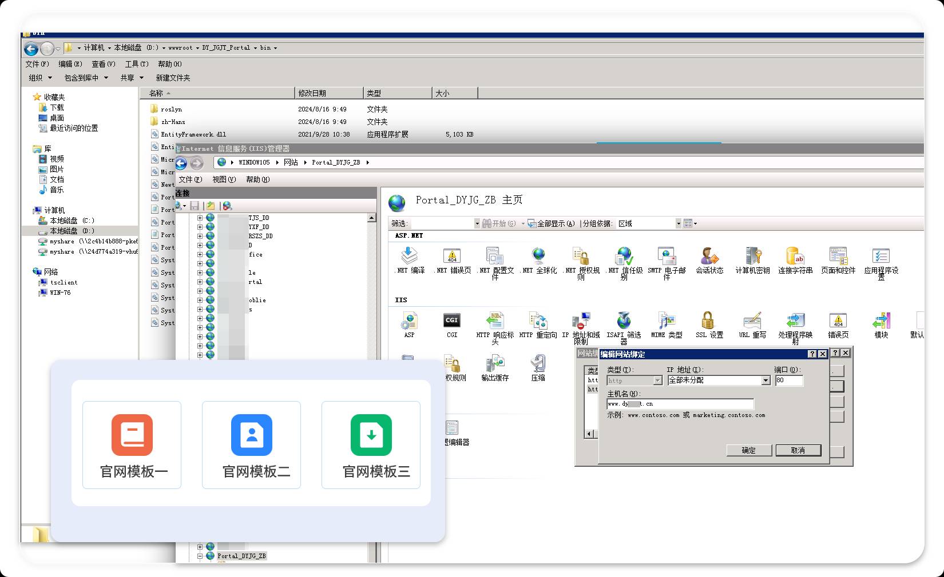Screen dimensions: 944x577
Task: Open 工具(T) menu in Explorer
Action: click(x=137, y=64)
